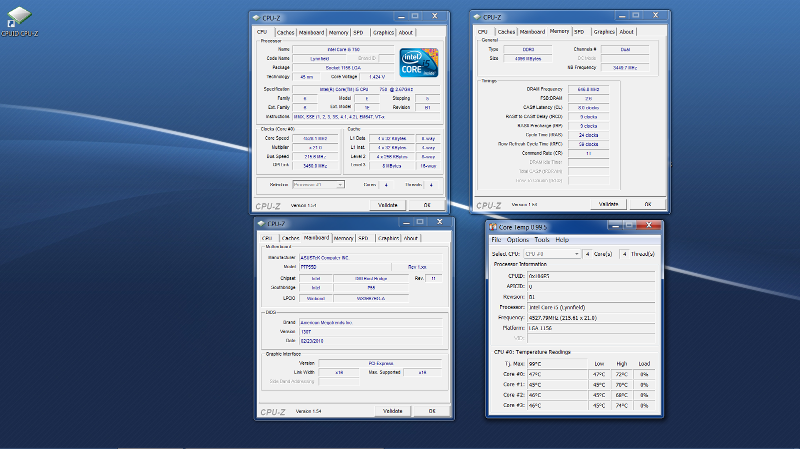800x449 pixels.
Task: Open the Help menu in Core Temp
Action: point(562,240)
